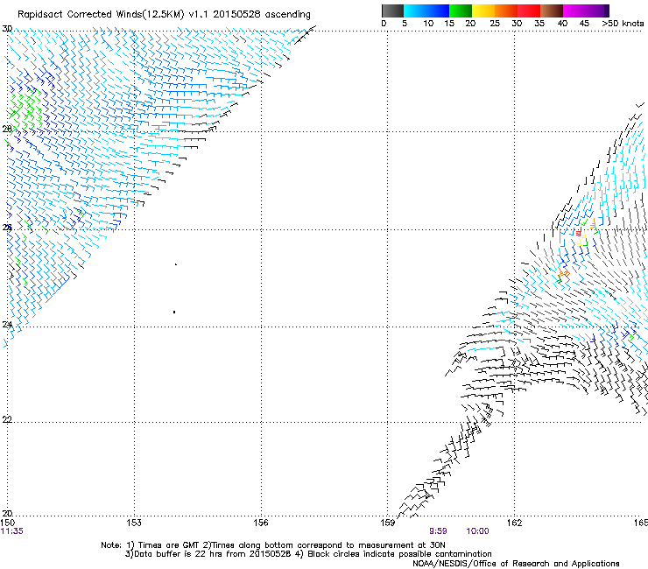Viewport: 648px width, 569px height.
Task: Click the purple time stamp '11:35'
Action: click(12, 531)
